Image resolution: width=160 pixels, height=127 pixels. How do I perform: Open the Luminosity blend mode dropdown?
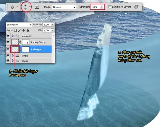(19, 25)
